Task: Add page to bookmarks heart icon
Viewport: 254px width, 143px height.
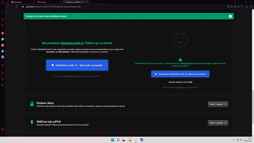Action: [242, 7]
